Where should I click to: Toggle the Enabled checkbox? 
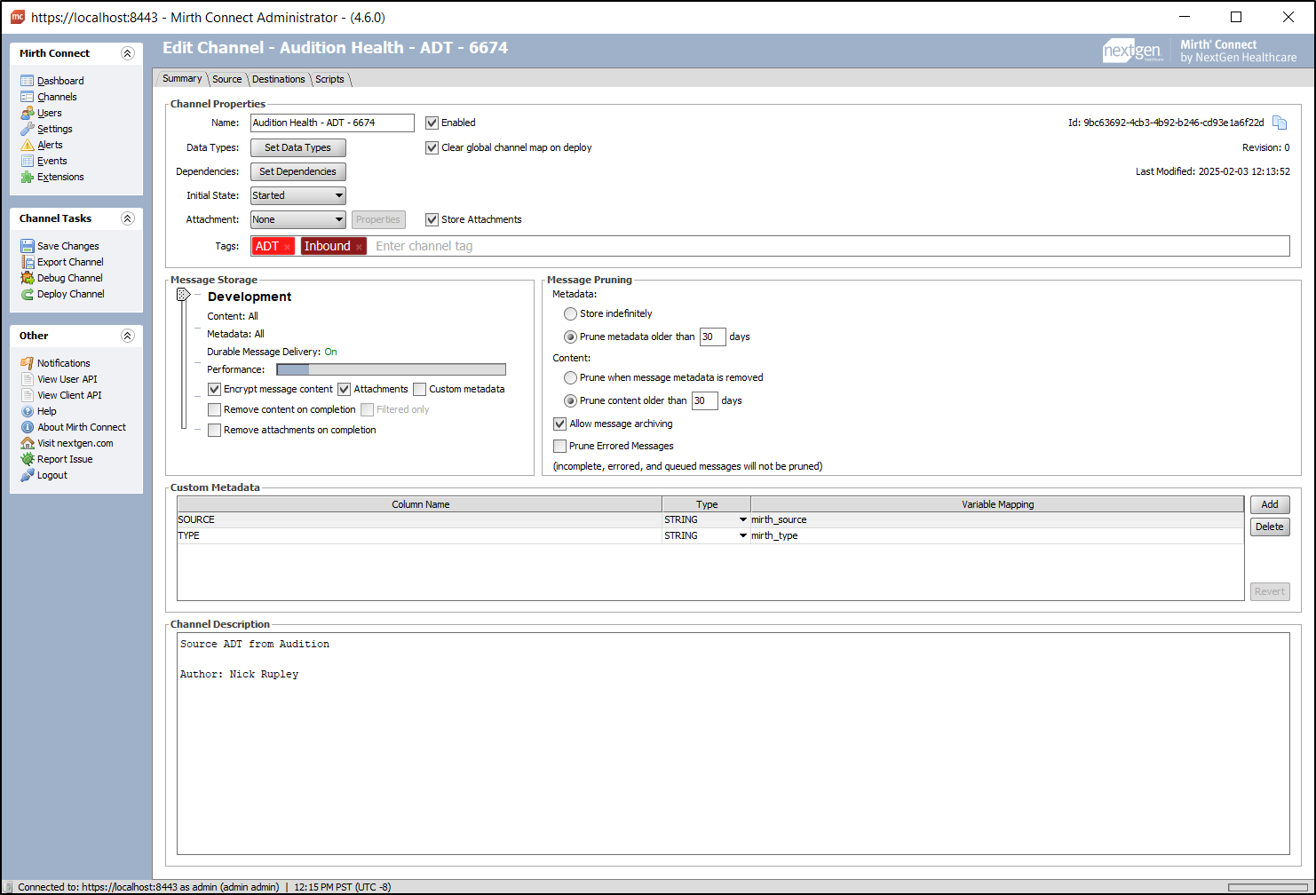click(432, 123)
